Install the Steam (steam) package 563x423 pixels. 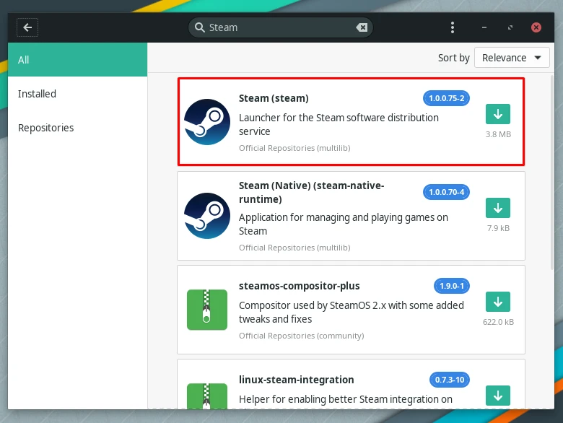pos(498,114)
